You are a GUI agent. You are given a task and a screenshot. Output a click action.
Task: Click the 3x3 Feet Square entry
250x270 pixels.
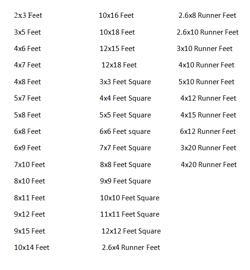(x=125, y=82)
